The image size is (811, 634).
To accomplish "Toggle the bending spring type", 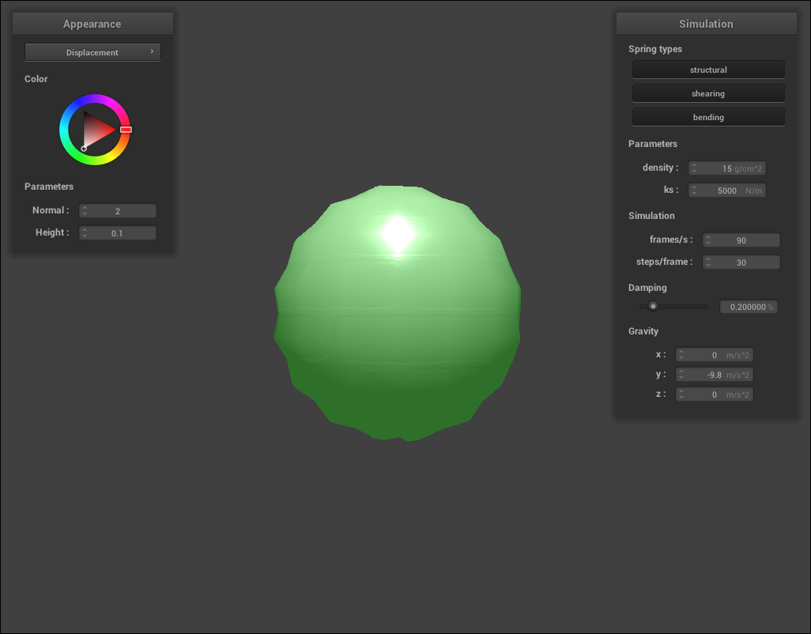I will coord(708,117).
